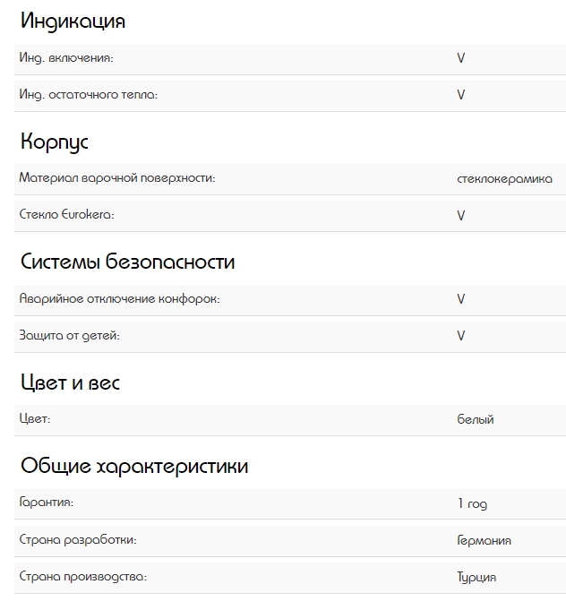Select the "белый" color value
Image resolution: width=566 pixels, height=610 pixels.
click(475, 419)
